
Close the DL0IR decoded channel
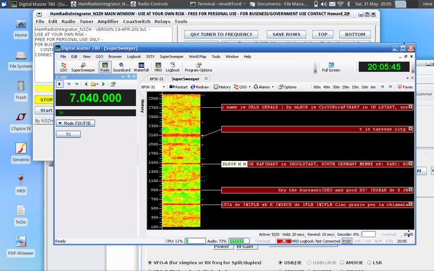411,164
